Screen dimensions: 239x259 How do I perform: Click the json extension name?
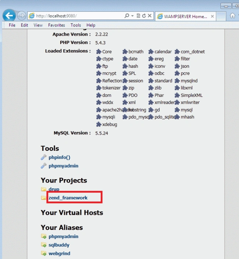pos(185,66)
